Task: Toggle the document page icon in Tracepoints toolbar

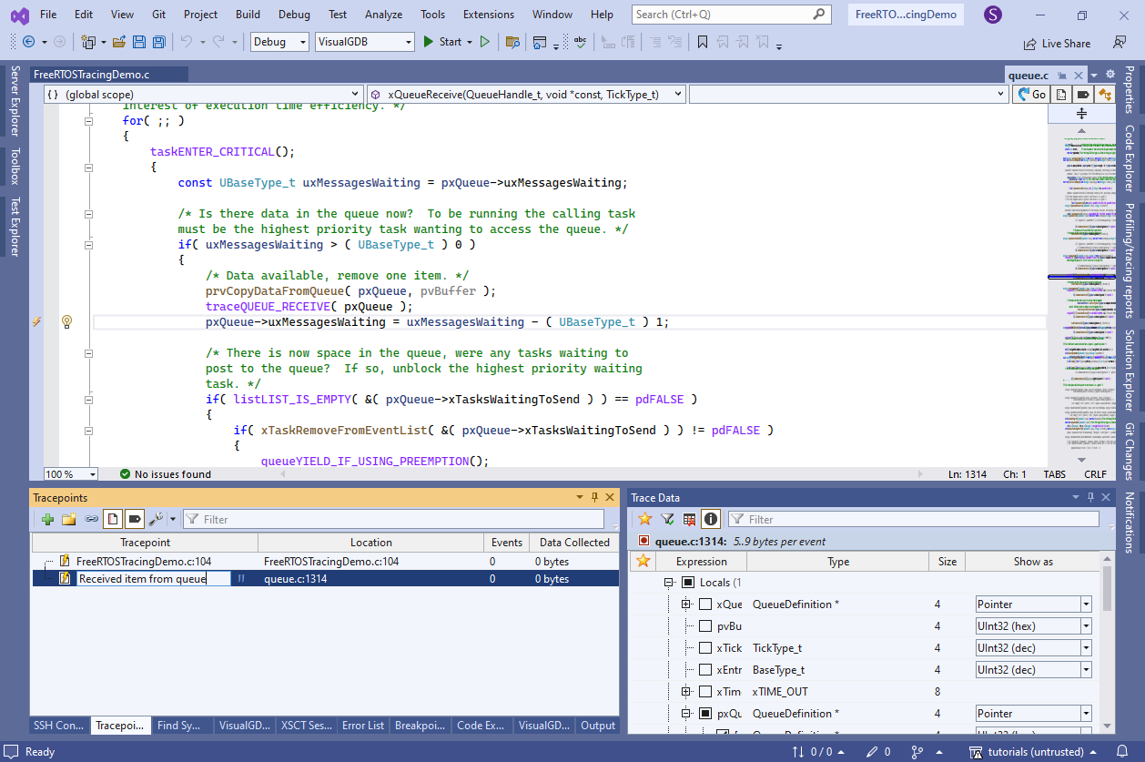Action: point(112,519)
